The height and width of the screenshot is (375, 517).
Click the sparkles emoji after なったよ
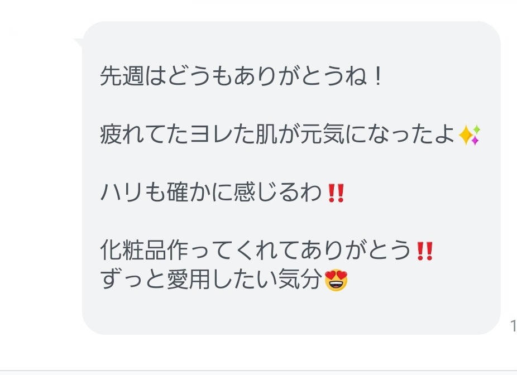469,135
